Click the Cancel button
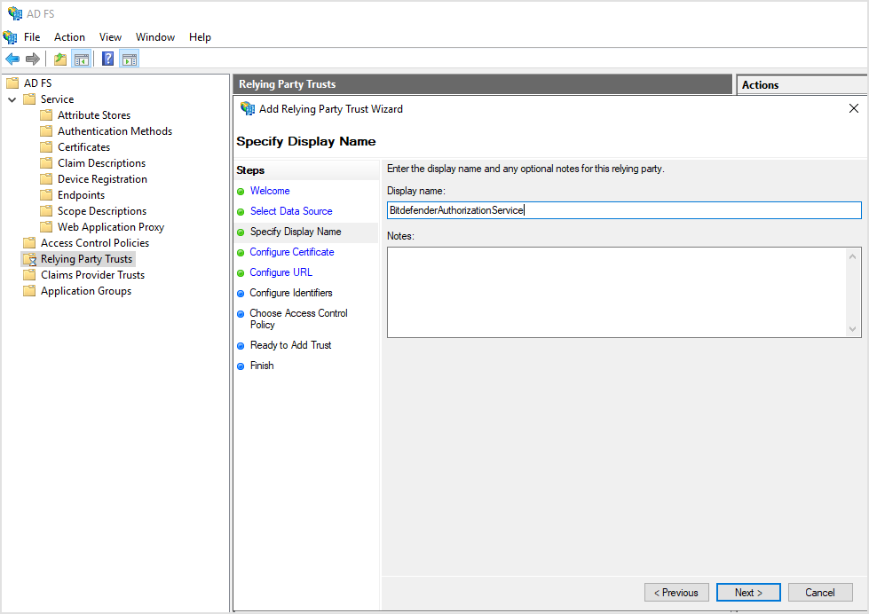869x614 pixels. pyautogui.click(x=819, y=592)
